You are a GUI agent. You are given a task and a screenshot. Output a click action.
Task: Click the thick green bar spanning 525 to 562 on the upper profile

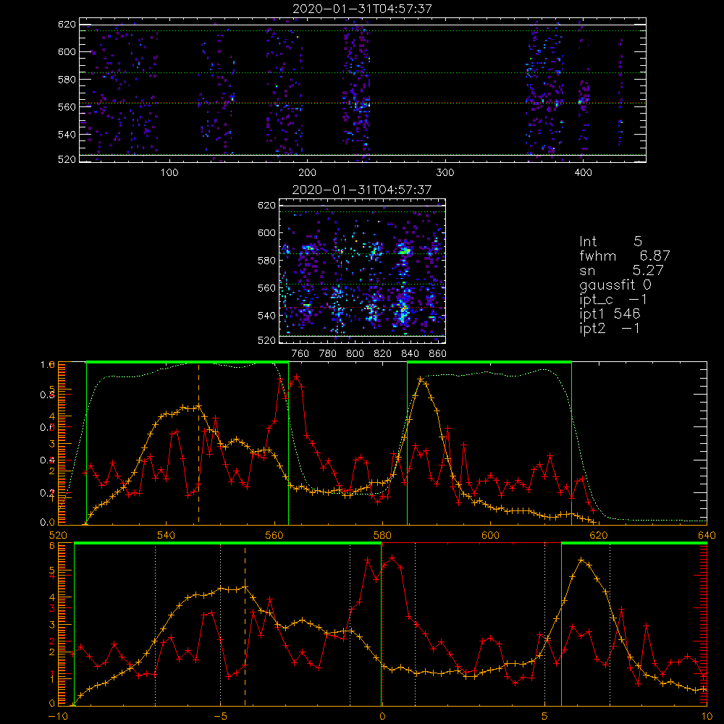tap(188, 363)
